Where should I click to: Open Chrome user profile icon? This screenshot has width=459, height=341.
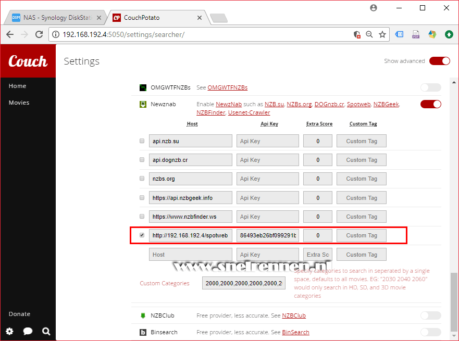click(374, 8)
